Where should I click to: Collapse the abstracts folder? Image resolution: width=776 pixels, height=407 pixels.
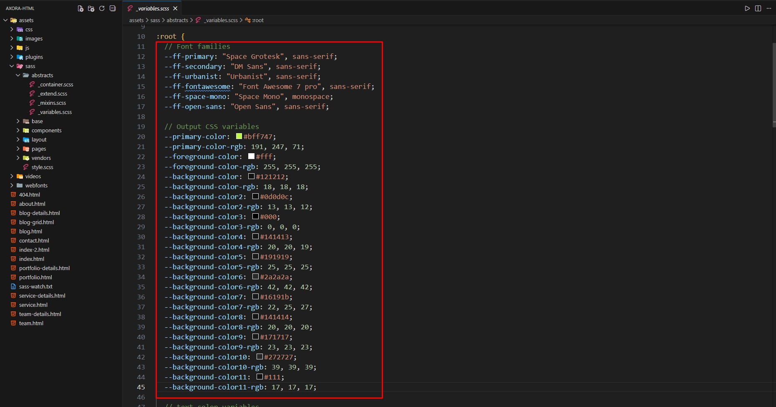[x=18, y=75]
